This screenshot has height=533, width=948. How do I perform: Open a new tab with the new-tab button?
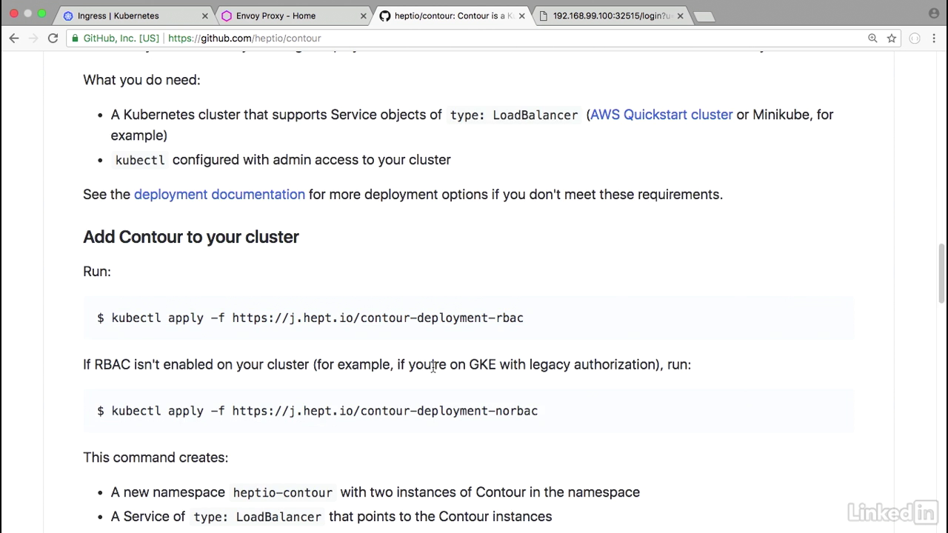click(704, 16)
